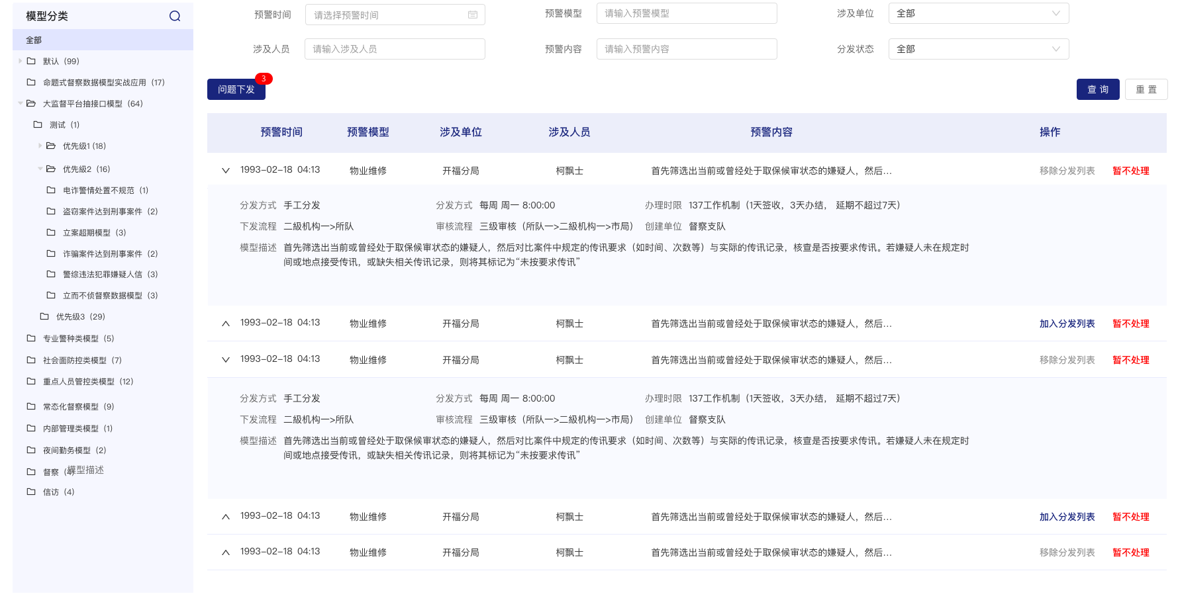This screenshot has width=1178, height=606.
Task: Expand the 优先级1 (18) tree node
Action: click(x=40, y=146)
